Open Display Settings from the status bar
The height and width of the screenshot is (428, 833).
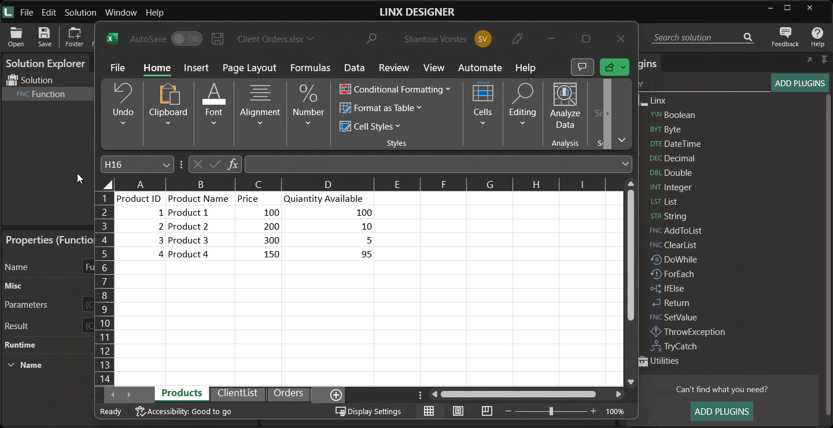(x=368, y=411)
